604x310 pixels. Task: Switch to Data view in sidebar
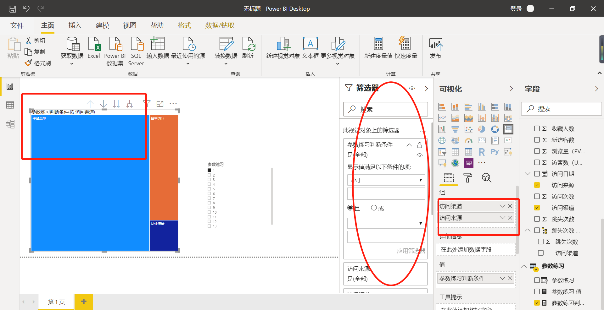(x=10, y=105)
